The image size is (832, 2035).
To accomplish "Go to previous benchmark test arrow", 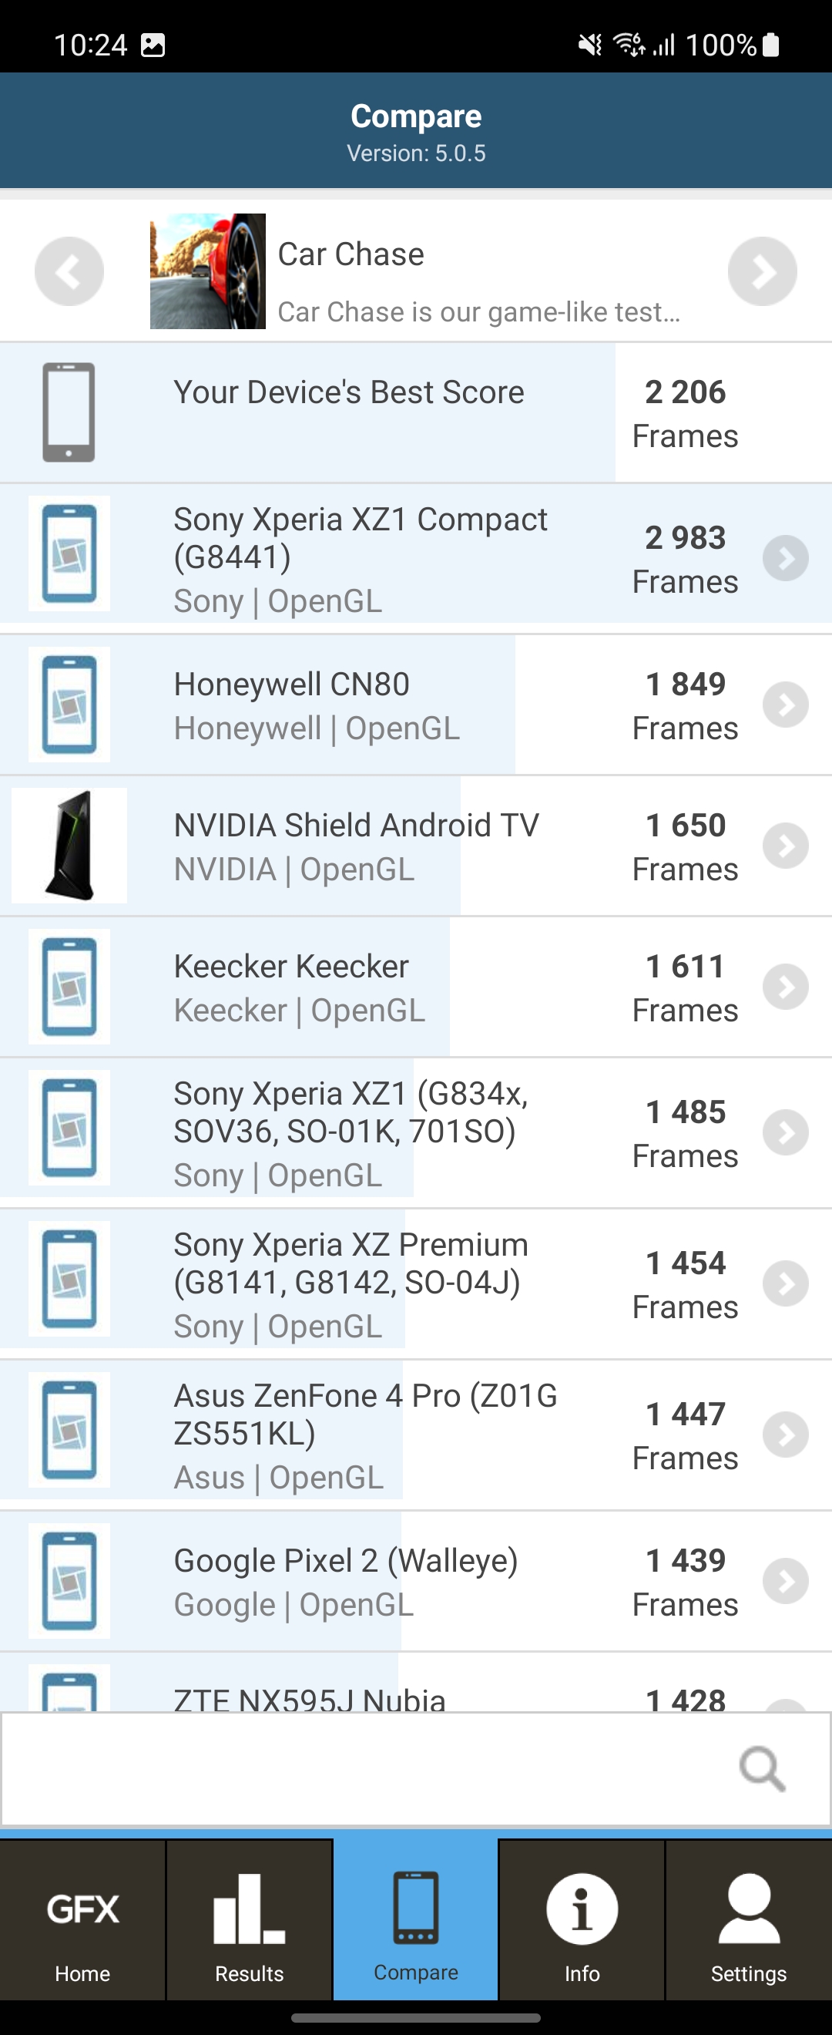I will [69, 271].
